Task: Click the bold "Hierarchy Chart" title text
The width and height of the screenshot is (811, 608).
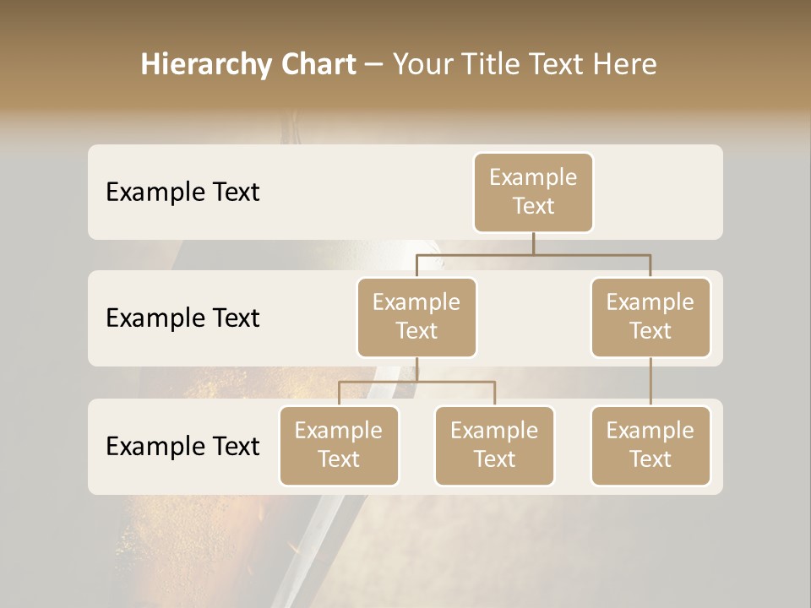Action: [x=248, y=64]
